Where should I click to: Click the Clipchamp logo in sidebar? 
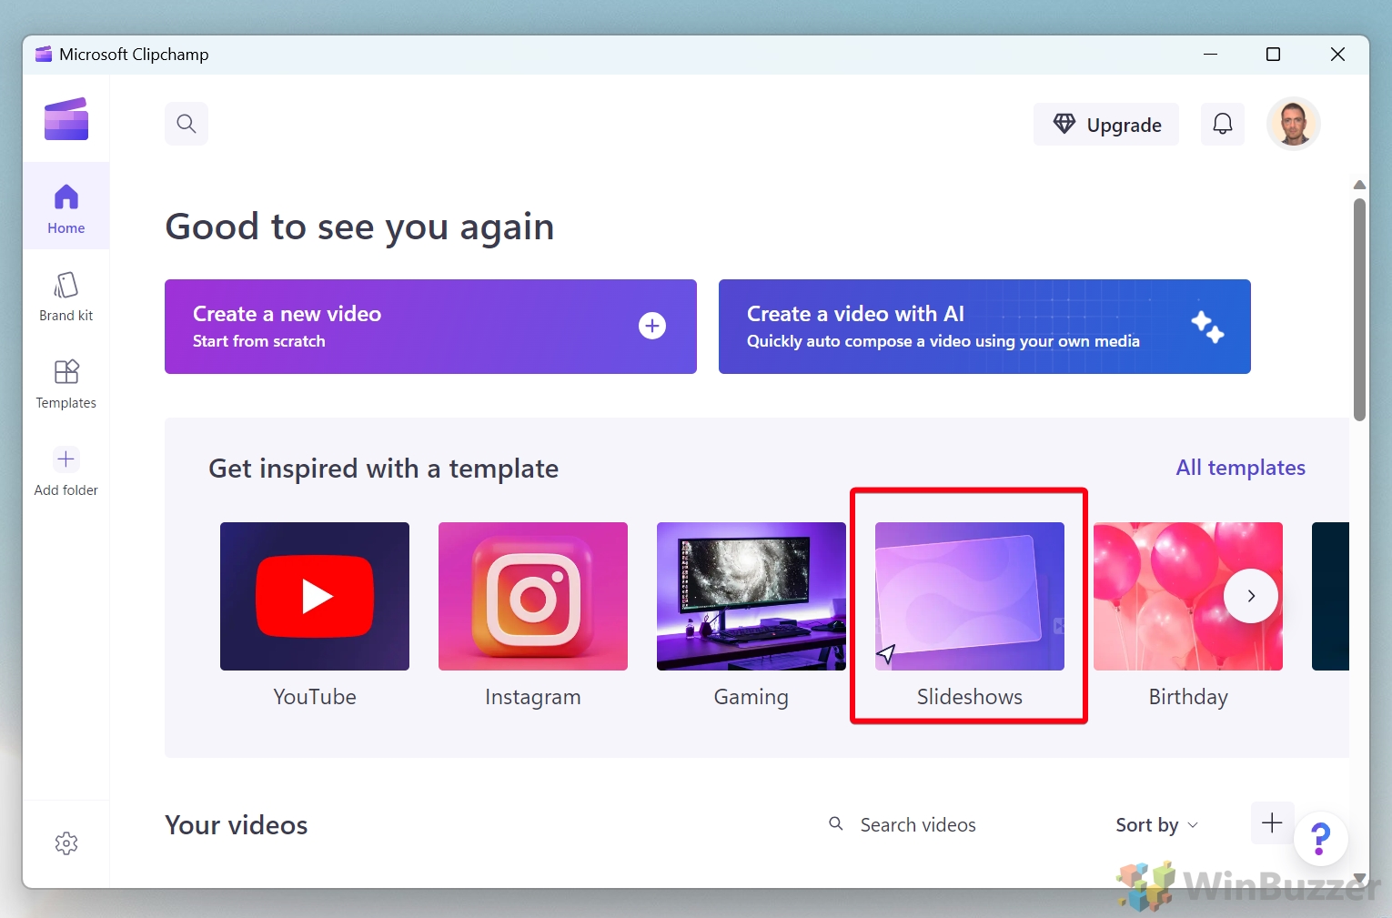coord(66,119)
